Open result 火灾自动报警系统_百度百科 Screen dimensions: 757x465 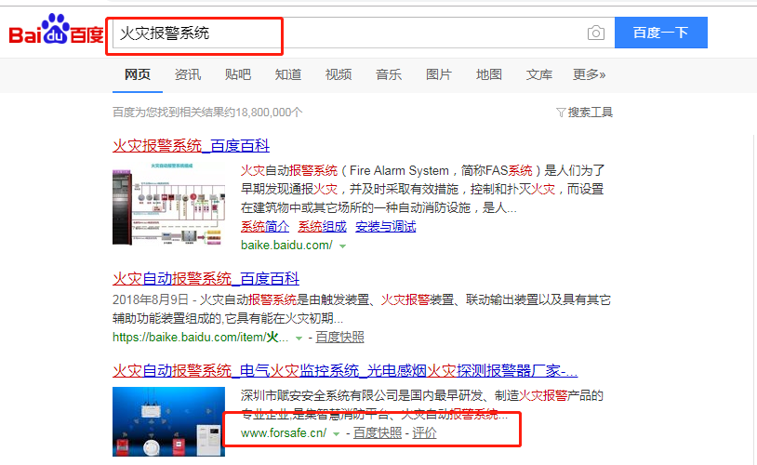tap(206, 278)
